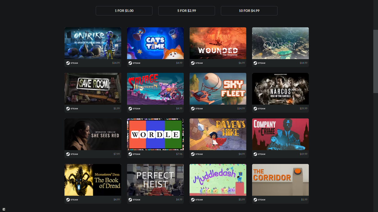378x212 pixels.
Task: Select the She Sees Red thumbnail
Action: click(93, 134)
